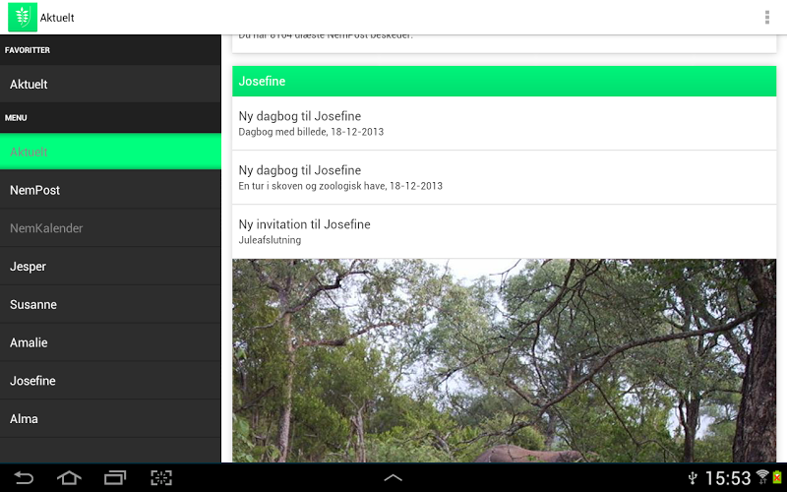Tap the Android back button
Viewport: 787px width, 492px height.
click(23, 477)
